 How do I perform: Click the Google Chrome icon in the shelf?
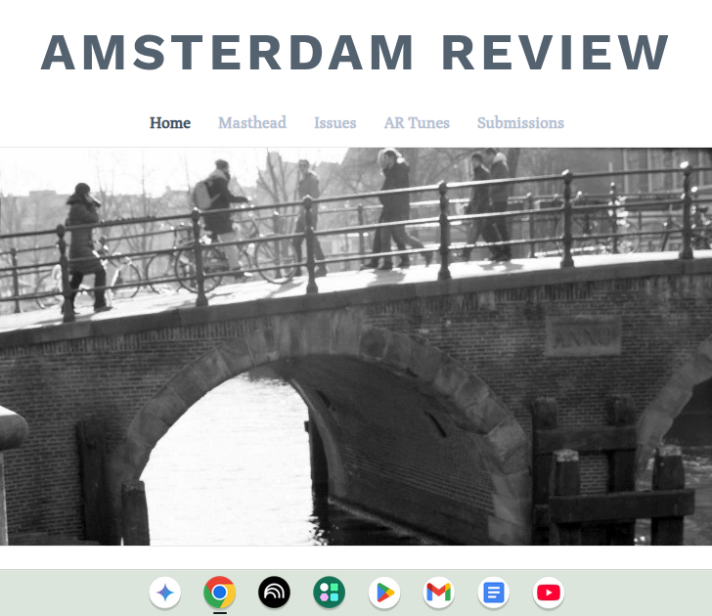tap(220, 593)
